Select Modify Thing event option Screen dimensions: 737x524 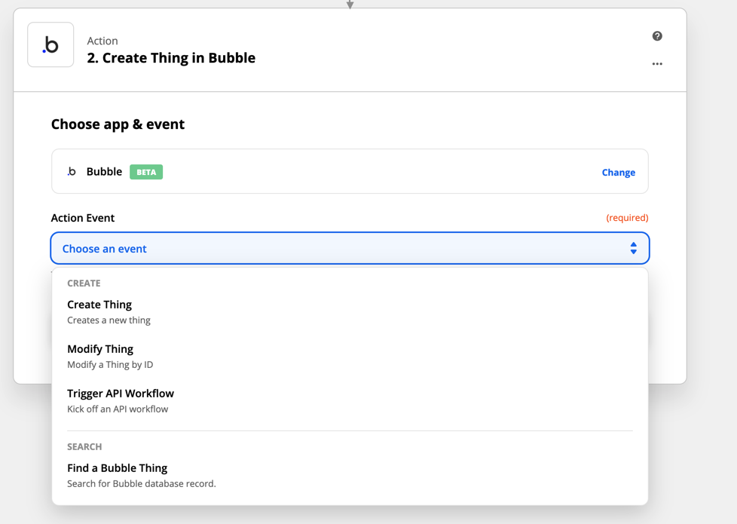coord(350,356)
